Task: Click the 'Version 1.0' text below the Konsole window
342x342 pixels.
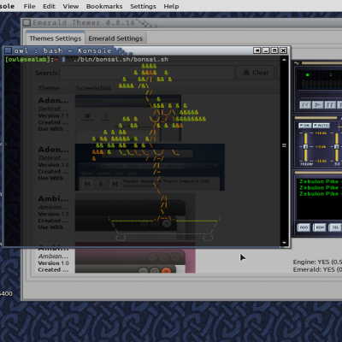Action: [53, 263]
